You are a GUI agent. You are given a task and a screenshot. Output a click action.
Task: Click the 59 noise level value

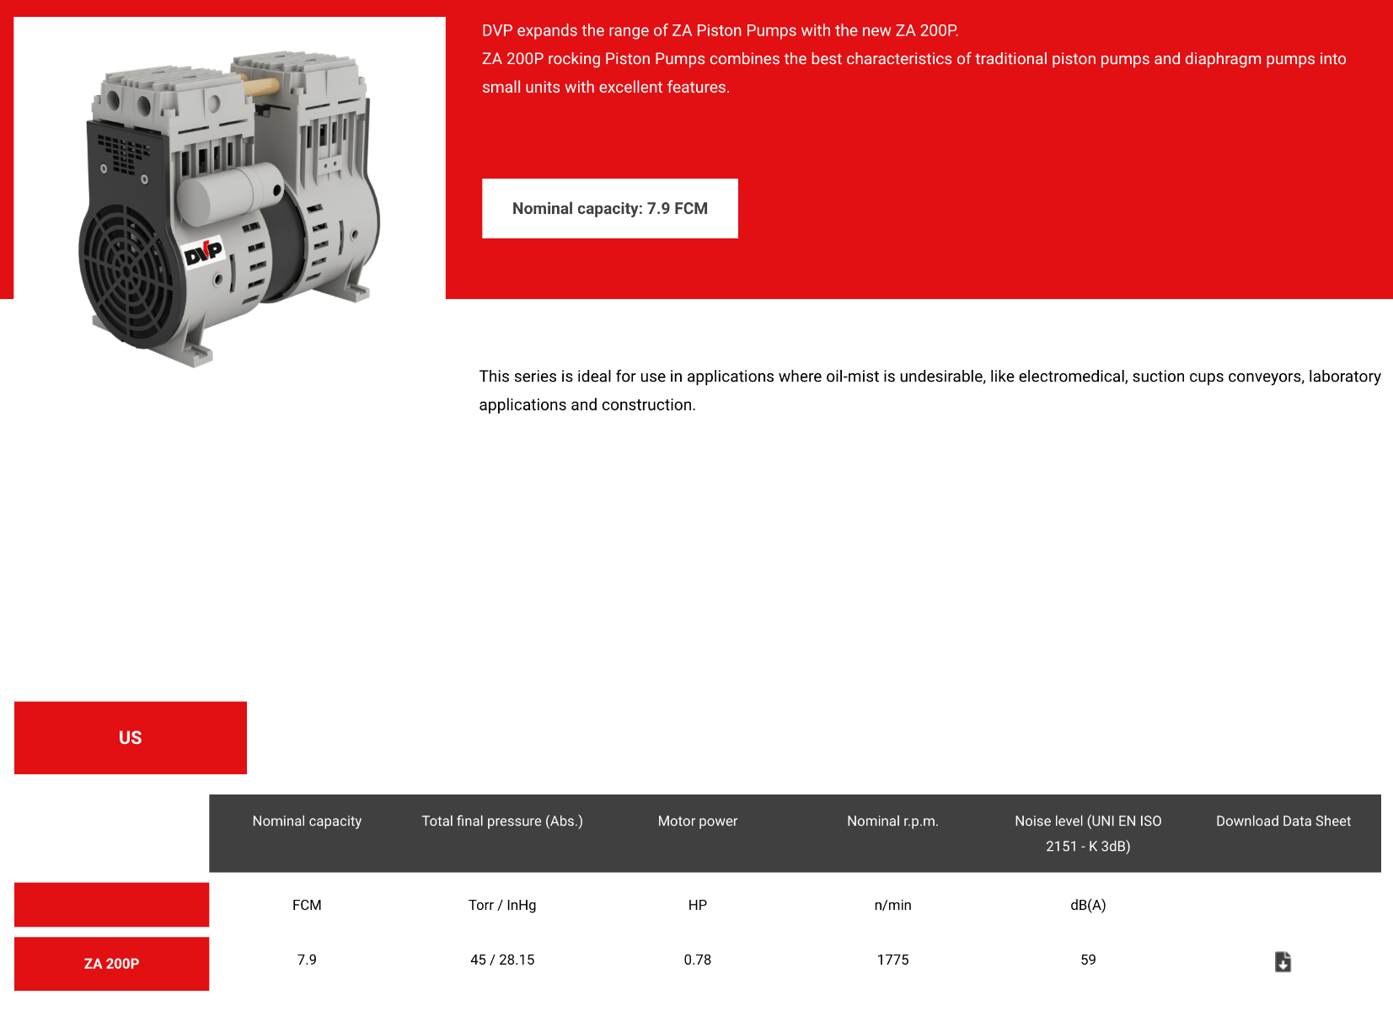coord(1088,960)
